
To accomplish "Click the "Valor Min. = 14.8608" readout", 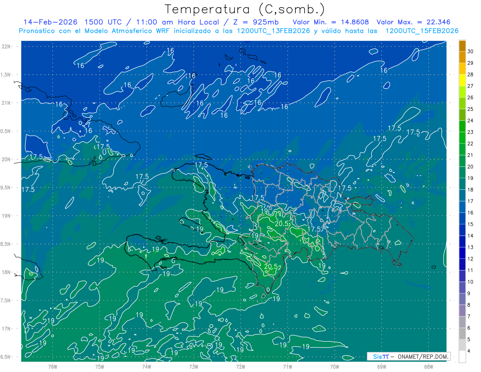I will click(331, 22).
